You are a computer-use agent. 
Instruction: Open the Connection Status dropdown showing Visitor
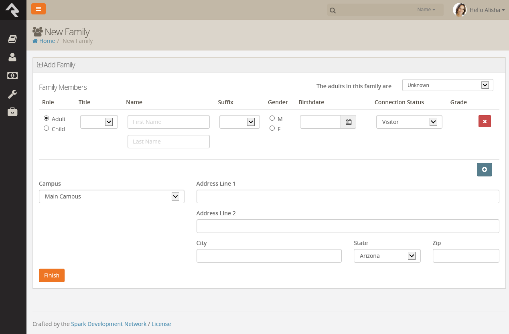point(409,122)
